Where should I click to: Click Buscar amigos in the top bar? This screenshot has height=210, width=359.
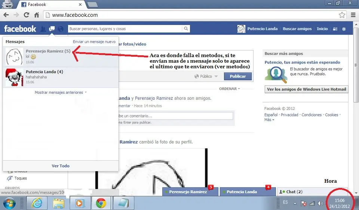[297, 29]
